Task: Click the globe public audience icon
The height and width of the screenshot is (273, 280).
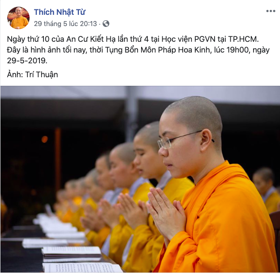Action: [x=106, y=24]
